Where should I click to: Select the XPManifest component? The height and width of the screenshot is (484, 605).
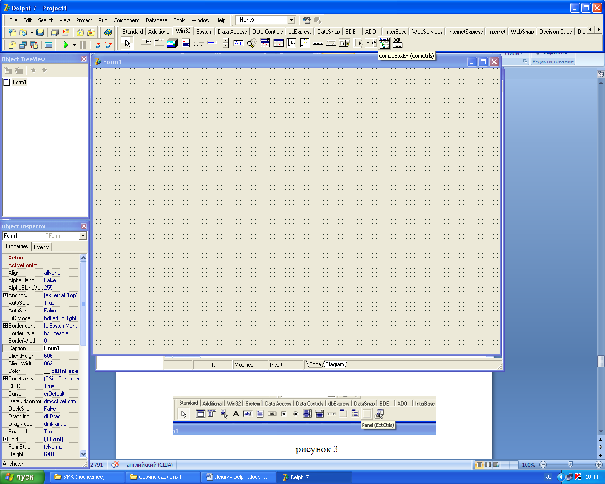[398, 43]
